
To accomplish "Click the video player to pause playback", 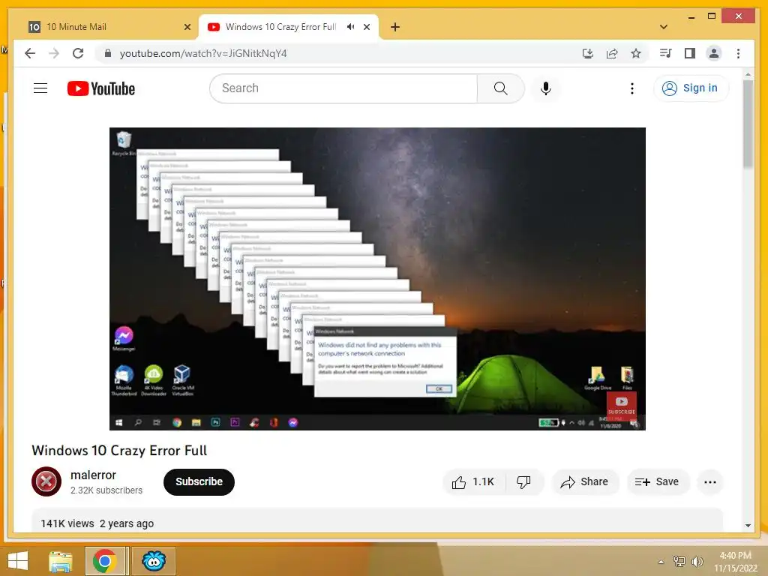I will click(377, 279).
